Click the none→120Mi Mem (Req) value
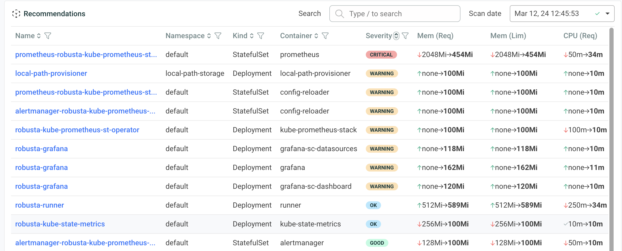 pyautogui.click(x=441, y=186)
